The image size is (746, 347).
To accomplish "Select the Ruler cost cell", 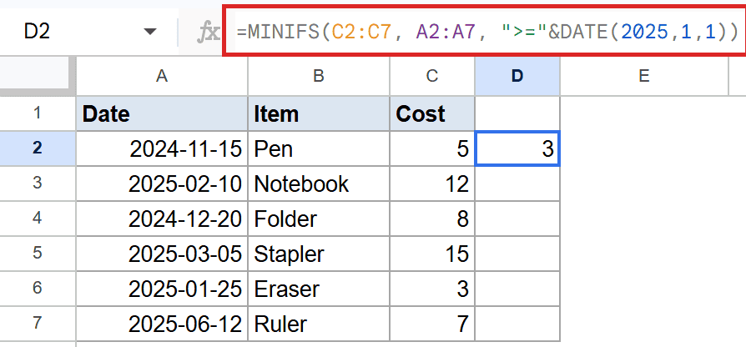I will (x=432, y=324).
